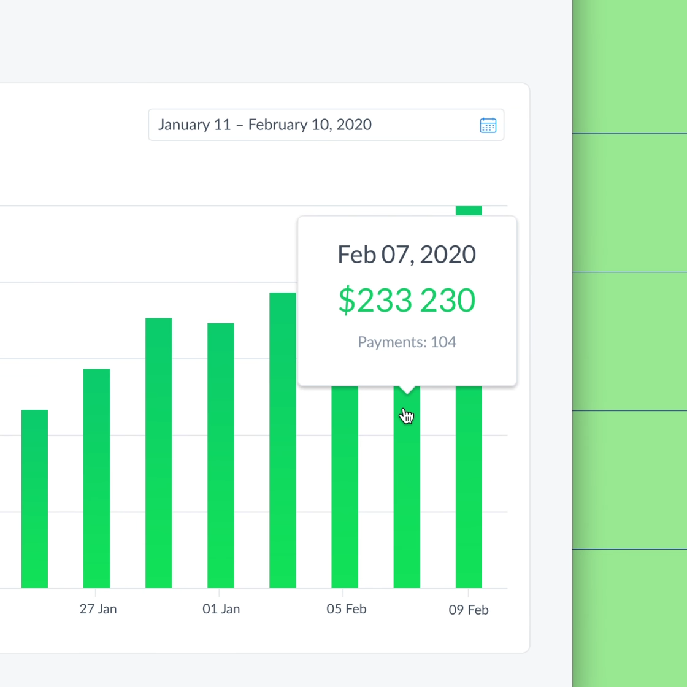
Task: Click the tallest bar above 09 Feb
Action: (469, 491)
